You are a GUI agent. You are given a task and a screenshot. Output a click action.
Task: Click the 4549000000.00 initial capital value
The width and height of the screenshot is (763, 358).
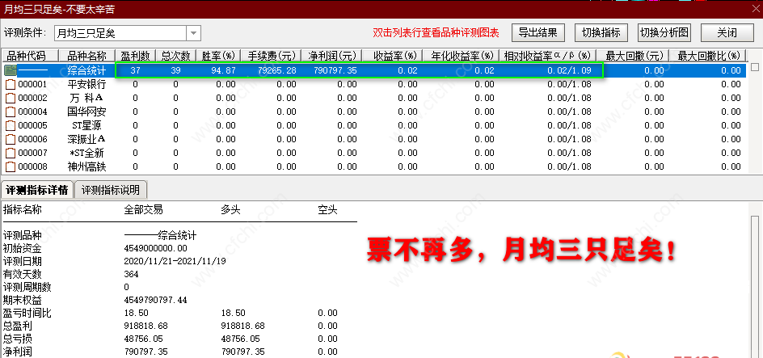pyautogui.click(x=156, y=249)
